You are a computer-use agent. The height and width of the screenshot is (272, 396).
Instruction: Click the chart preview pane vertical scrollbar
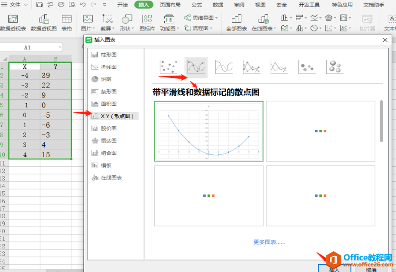381,121
